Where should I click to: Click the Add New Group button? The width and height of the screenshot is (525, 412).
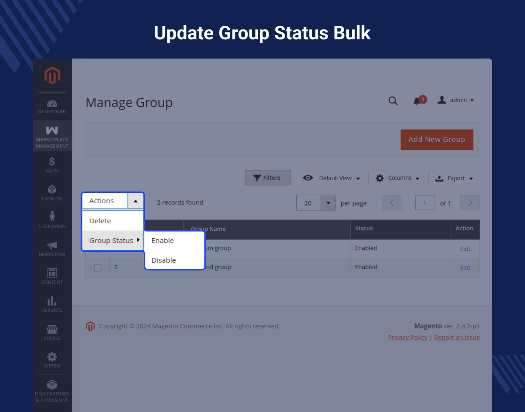point(436,140)
